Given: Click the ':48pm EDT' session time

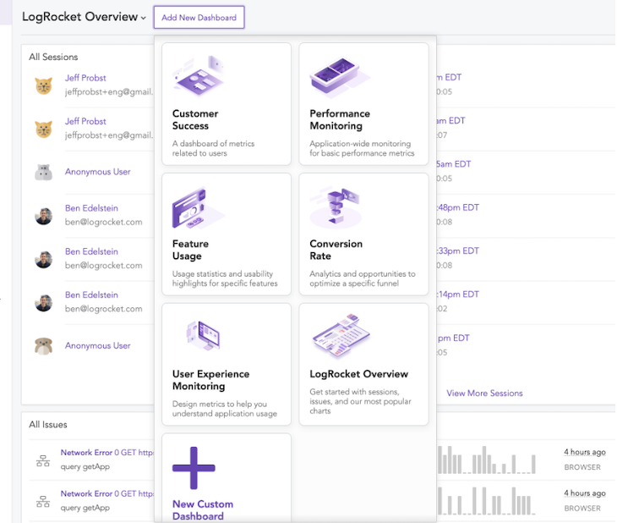Looking at the screenshot, I should 457,207.
